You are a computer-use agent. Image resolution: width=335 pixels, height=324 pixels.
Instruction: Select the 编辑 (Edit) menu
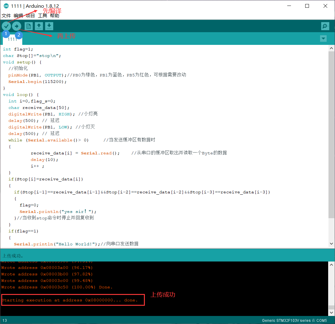tap(18, 15)
